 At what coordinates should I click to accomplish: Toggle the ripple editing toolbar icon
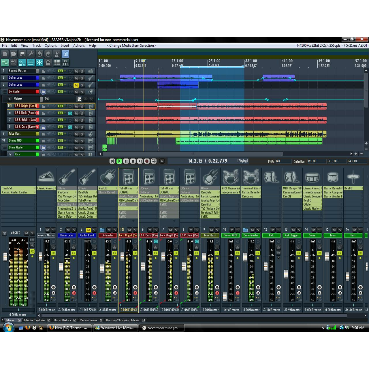pyautogui.click(x=14, y=63)
